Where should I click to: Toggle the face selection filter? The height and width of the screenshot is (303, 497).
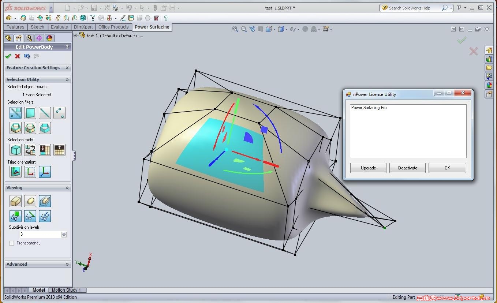30,113
